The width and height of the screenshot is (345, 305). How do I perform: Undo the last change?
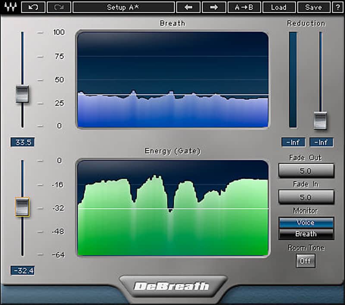pos(33,7)
